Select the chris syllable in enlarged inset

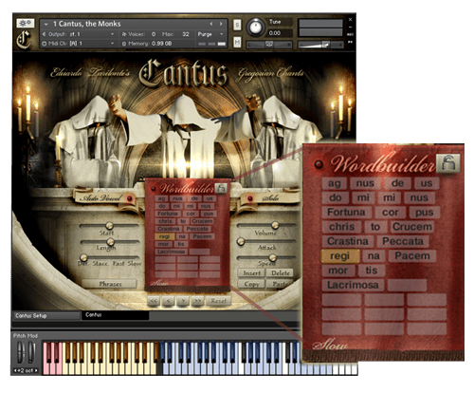342,227
